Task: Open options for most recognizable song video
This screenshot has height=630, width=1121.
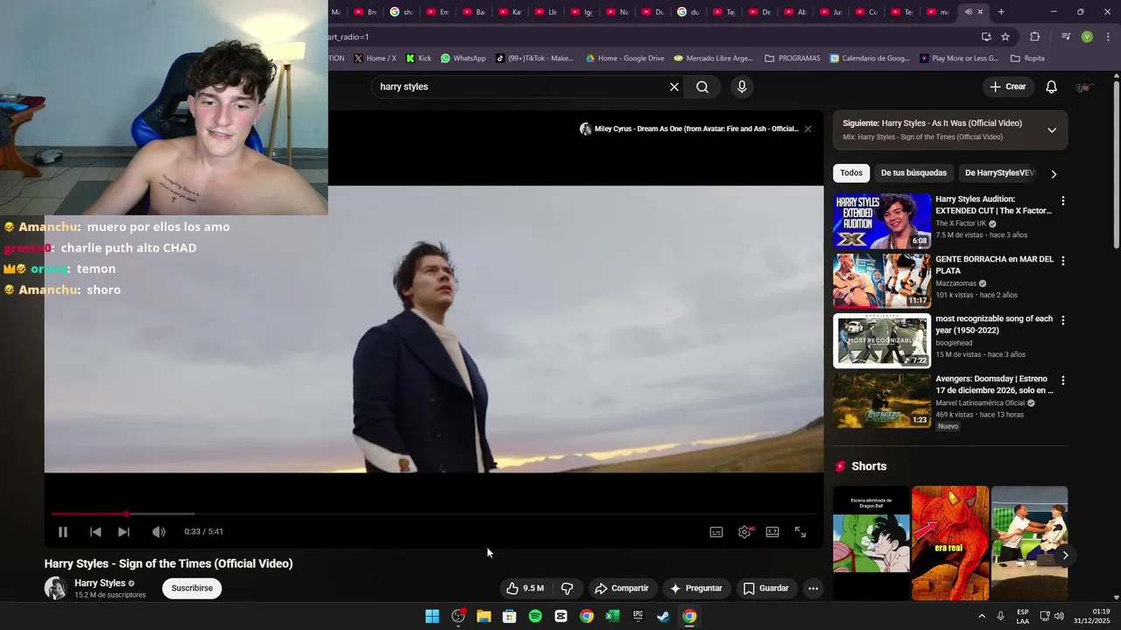Action: click(x=1063, y=320)
